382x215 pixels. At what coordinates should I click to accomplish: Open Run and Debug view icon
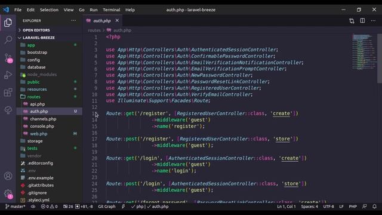8,75
